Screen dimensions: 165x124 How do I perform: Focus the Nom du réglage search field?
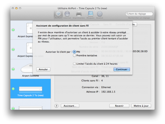139,14
